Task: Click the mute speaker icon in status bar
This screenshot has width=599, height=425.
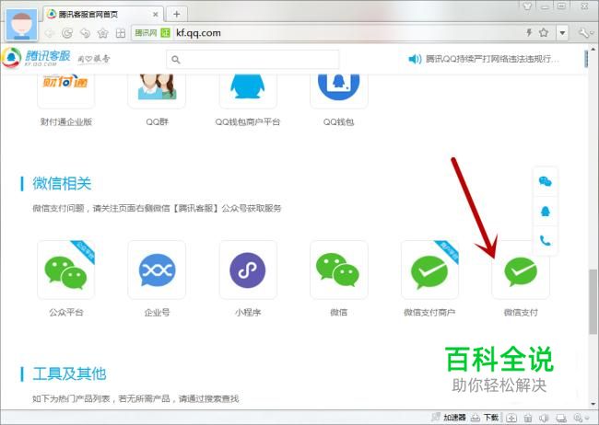Action: tap(544, 418)
